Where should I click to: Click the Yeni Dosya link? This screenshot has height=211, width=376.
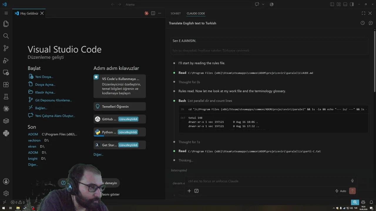click(44, 77)
